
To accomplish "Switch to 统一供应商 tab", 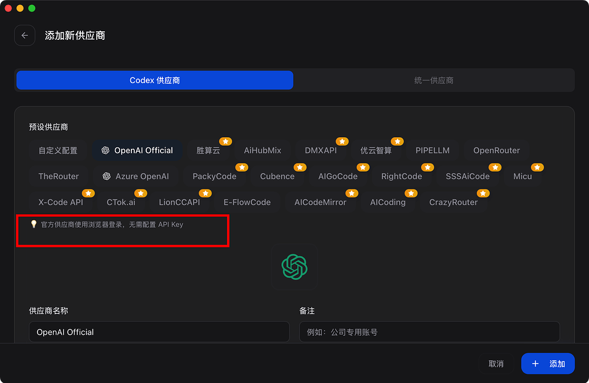I will coord(434,80).
